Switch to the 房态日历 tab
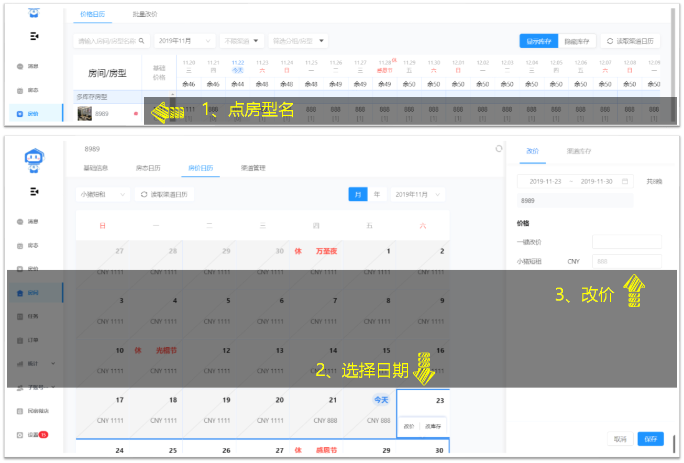The image size is (684, 463). tap(148, 168)
